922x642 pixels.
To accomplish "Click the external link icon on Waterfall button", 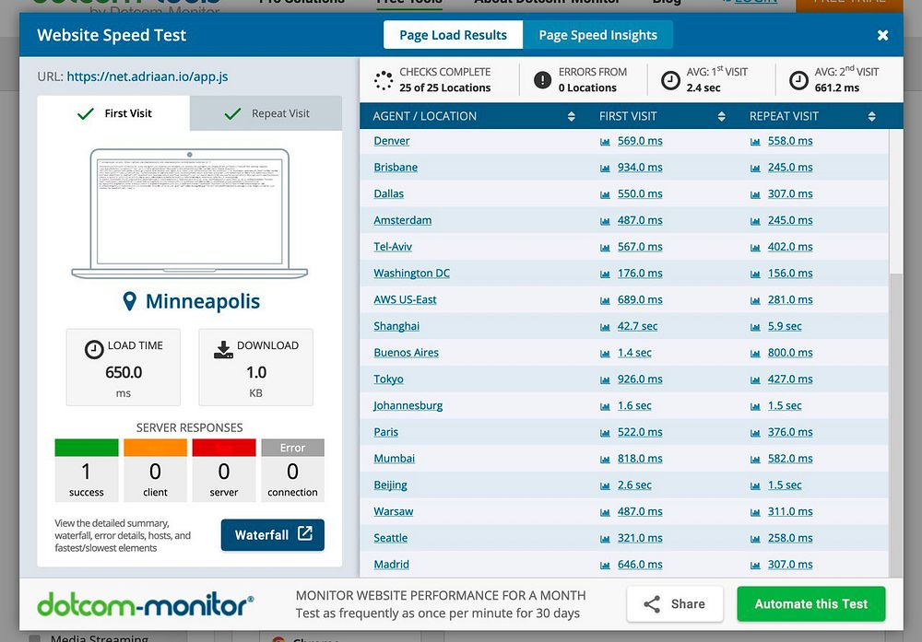I will click(304, 533).
